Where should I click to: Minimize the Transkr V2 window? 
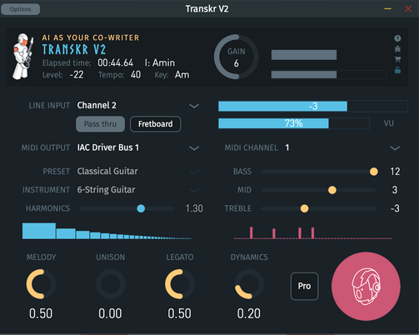[387, 9]
